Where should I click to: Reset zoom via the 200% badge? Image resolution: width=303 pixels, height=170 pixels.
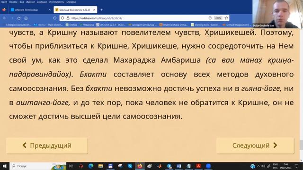click(218, 18)
